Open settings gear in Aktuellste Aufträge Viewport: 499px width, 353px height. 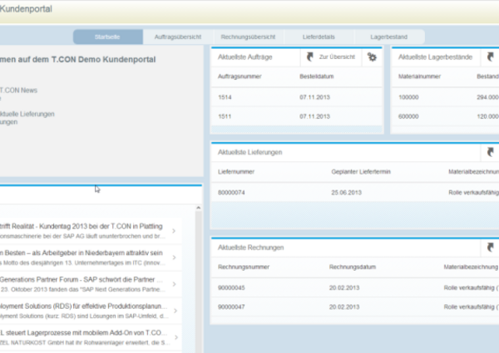[x=372, y=57]
